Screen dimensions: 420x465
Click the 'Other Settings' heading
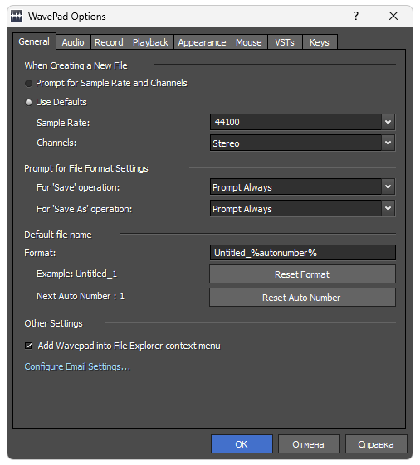coord(53,323)
